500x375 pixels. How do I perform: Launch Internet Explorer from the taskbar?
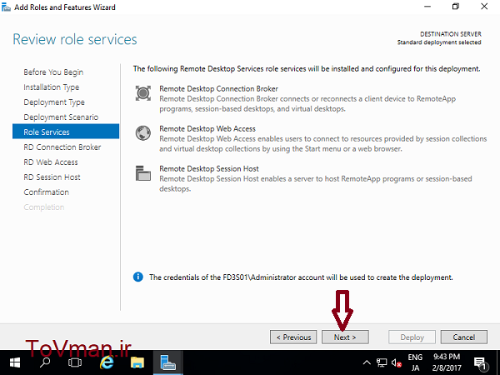(107, 362)
